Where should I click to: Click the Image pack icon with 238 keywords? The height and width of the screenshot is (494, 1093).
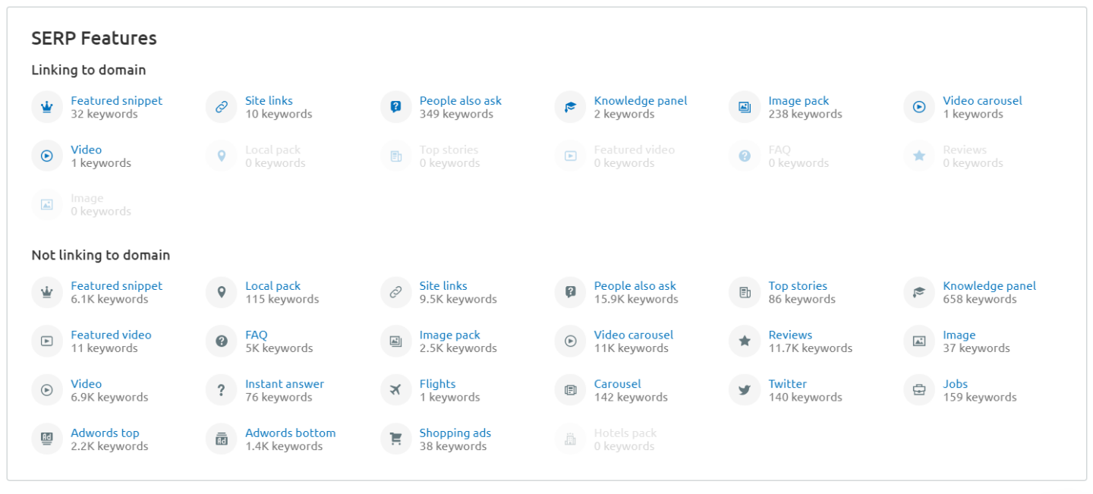click(x=745, y=107)
